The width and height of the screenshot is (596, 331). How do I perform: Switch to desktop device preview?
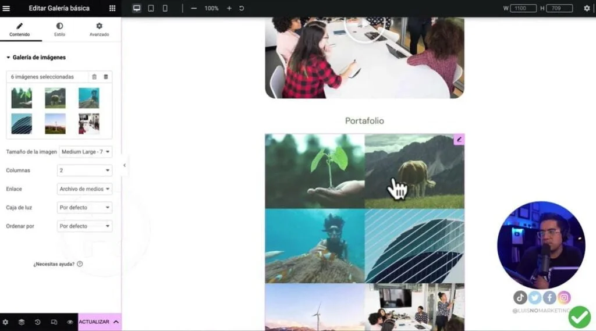pyautogui.click(x=136, y=8)
